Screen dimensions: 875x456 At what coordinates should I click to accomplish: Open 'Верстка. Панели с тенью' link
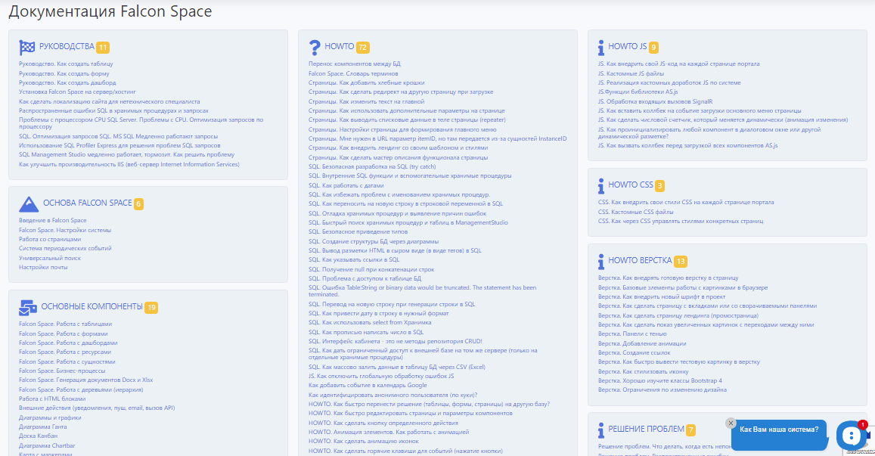632,333
